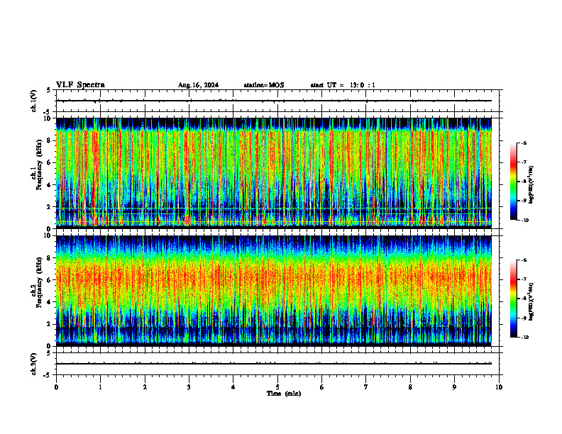Select the date text "Aug.16, 2024"
The image size is (562, 434).
coord(198,85)
